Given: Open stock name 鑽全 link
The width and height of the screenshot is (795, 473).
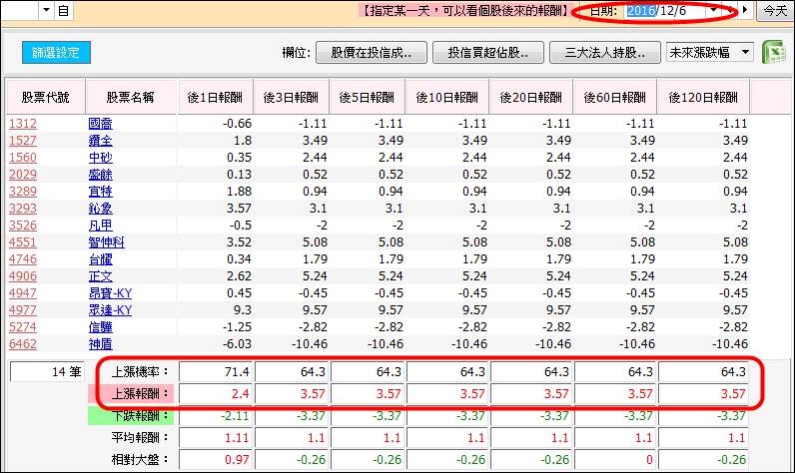Looking at the screenshot, I should [x=101, y=141].
